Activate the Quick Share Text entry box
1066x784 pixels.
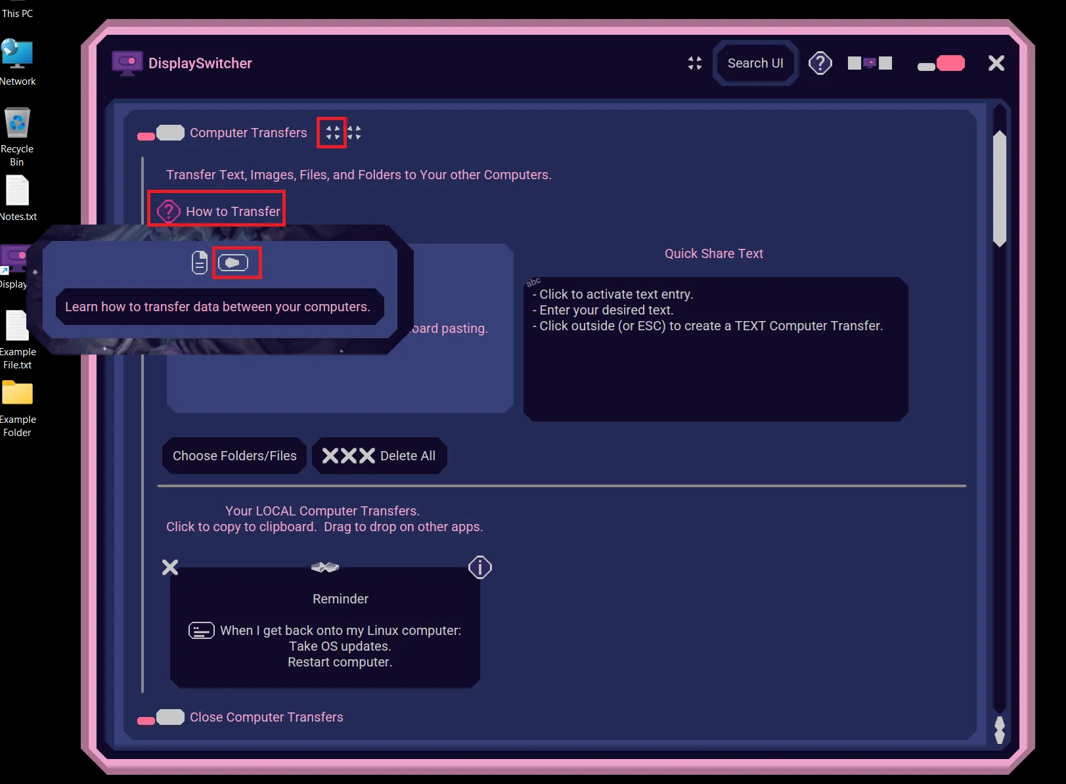pyautogui.click(x=716, y=349)
